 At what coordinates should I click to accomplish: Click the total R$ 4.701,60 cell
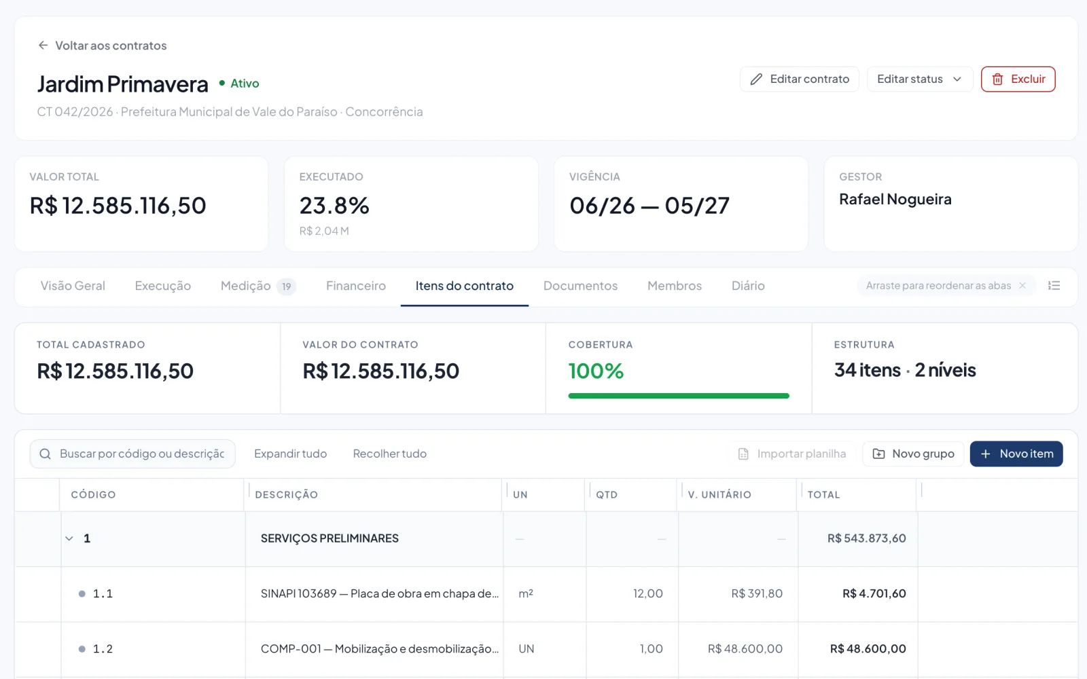pos(874,594)
